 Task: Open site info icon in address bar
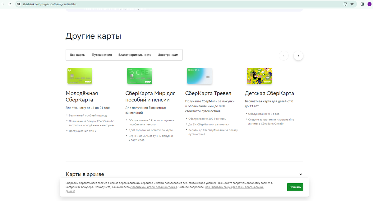18,4
